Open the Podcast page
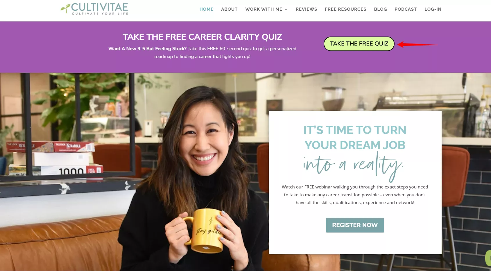This screenshot has width=491, height=274. [406, 9]
